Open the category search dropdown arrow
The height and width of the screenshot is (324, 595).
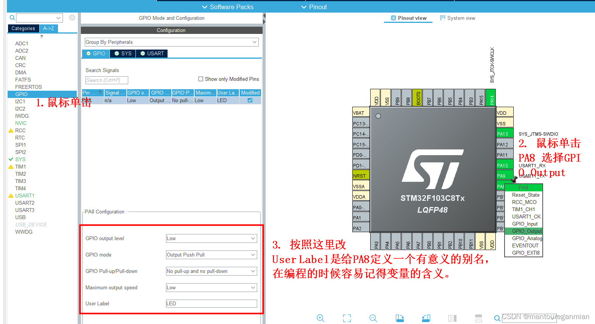pyautogui.click(x=58, y=18)
